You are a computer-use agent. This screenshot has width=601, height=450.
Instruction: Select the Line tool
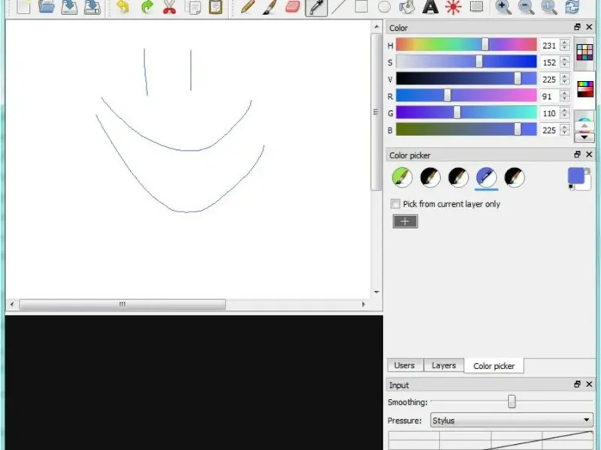[339, 7]
